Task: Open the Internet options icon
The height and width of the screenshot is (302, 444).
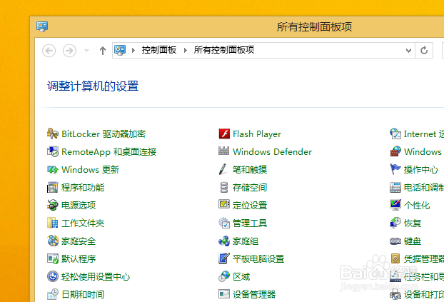Action: click(395, 134)
